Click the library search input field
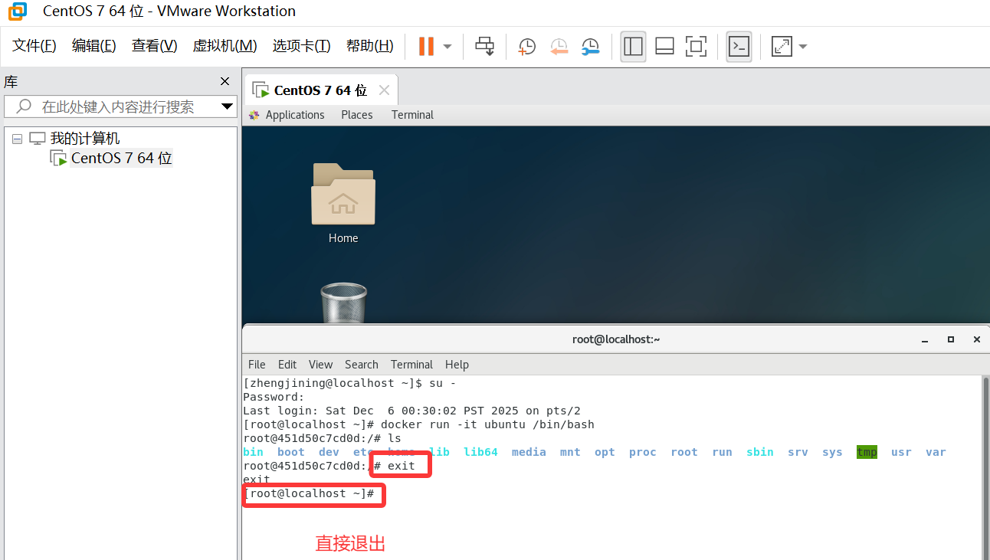Screen dimensions: 990x560 pyautogui.click(x=115, y=106)
